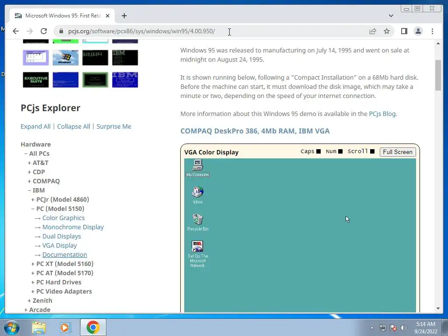Click the COMPAQ DeskPro 386 heading

tap(255, 131)
